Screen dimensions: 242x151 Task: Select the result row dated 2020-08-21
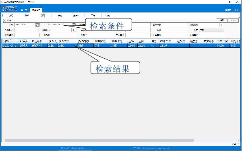121,45
